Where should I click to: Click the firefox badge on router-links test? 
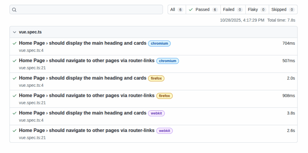pos(164,96)
